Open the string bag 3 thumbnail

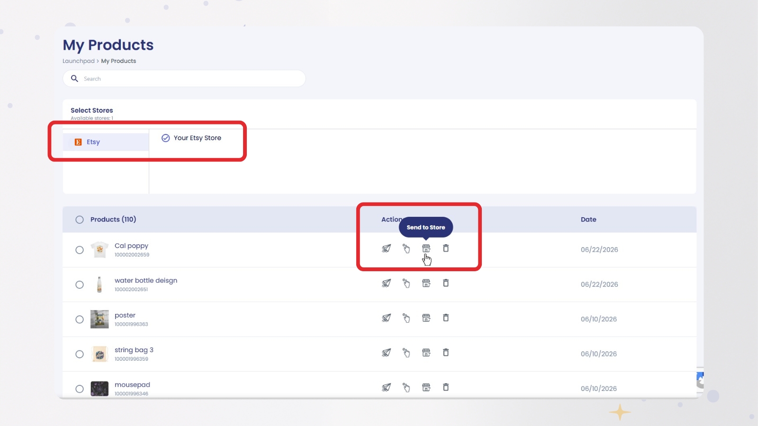click(x=99, y=354)
